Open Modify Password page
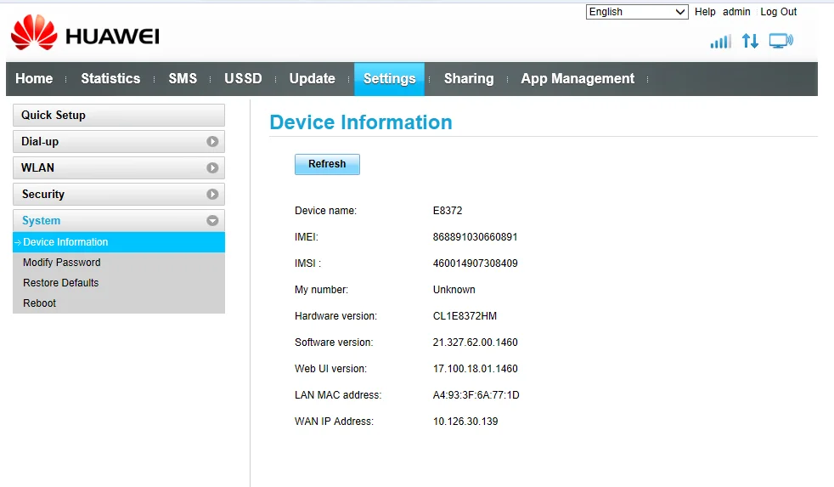Screen dimensions: 834x487 (x=62, y=263)
